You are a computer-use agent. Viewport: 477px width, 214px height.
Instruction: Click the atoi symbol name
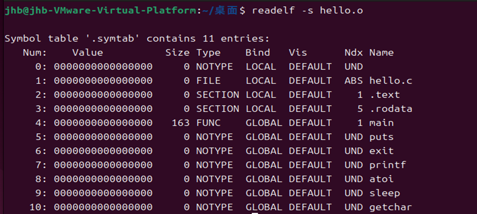[382, 179]
